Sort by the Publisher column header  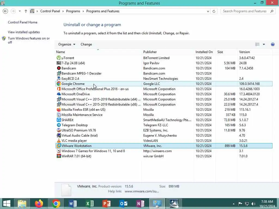[x=168, y=52]
